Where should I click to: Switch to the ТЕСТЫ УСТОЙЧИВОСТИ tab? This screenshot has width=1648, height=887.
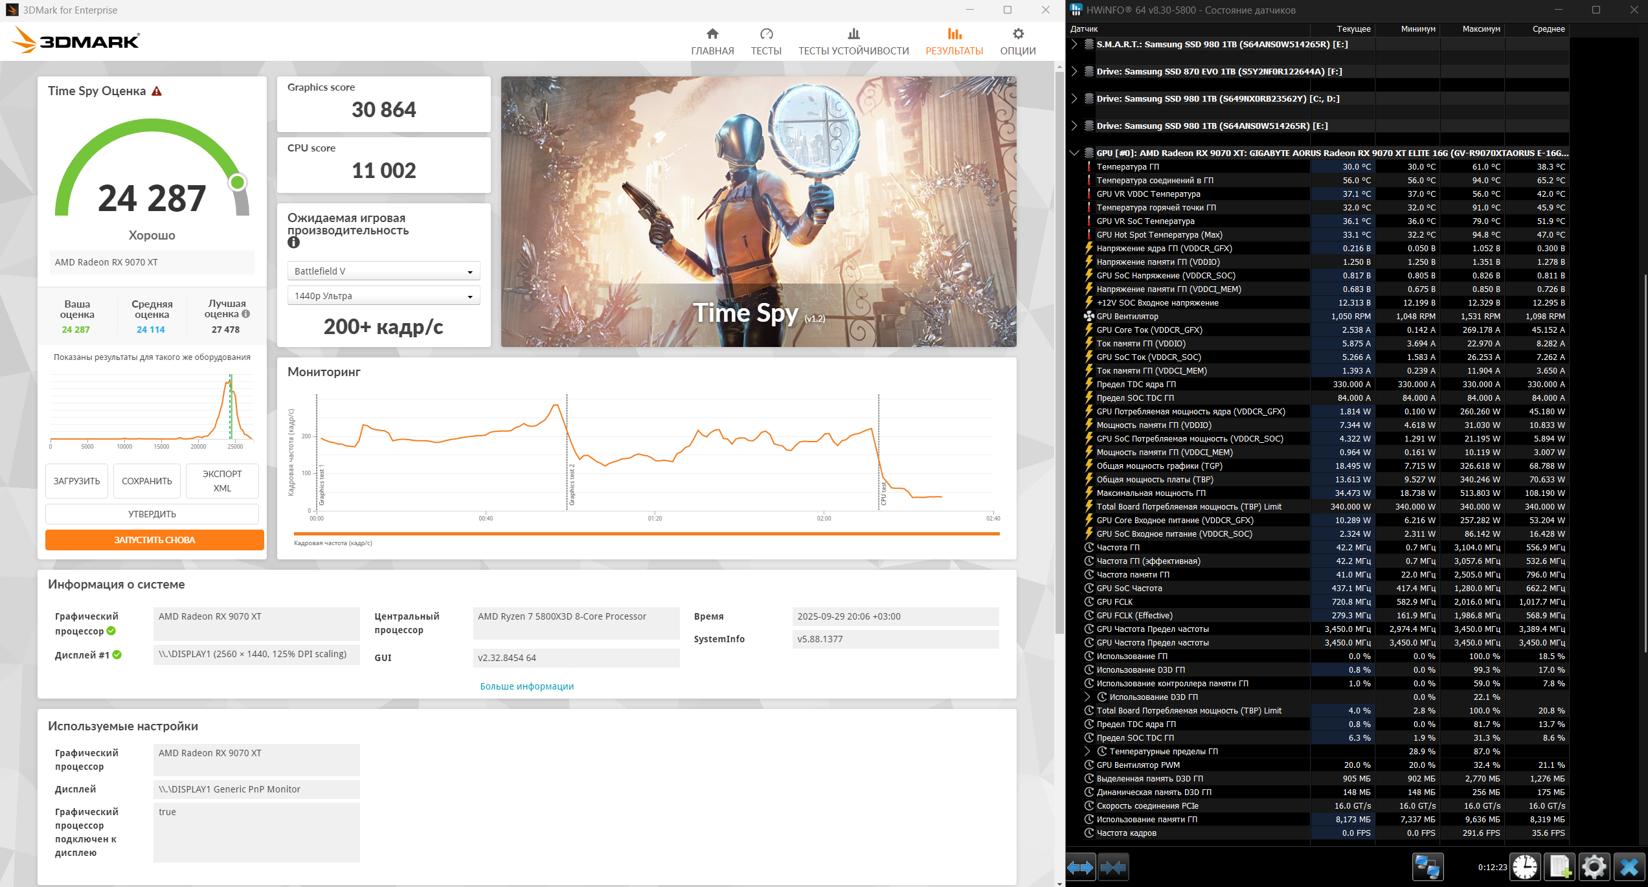click(x=853, y=41)
